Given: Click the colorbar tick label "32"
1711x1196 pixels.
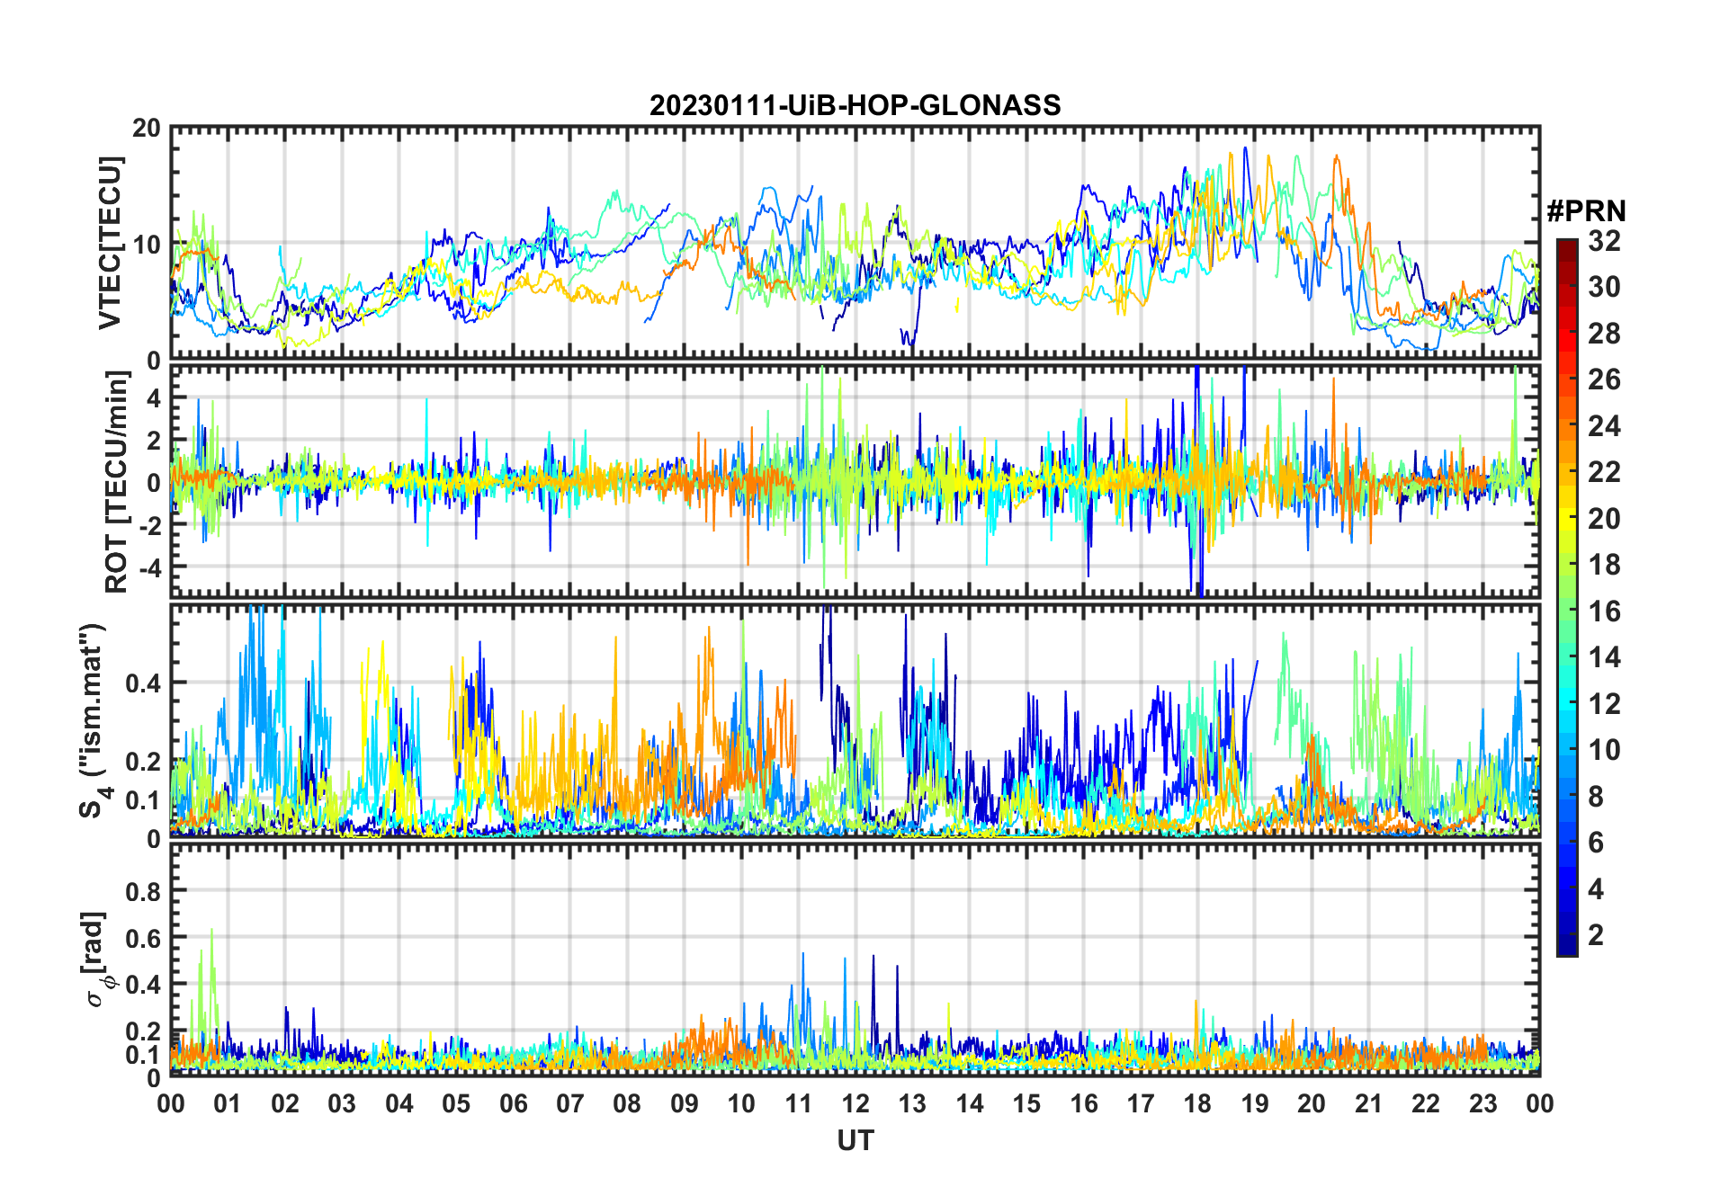Looking at the screenshot, I should click(1604, 241).
